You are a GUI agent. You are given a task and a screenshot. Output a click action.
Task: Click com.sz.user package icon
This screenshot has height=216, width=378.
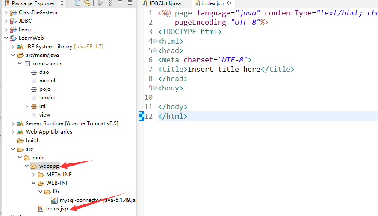coord(27,64)
